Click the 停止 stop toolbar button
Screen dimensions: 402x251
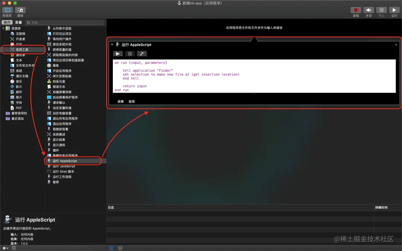(x=382, y=10)
